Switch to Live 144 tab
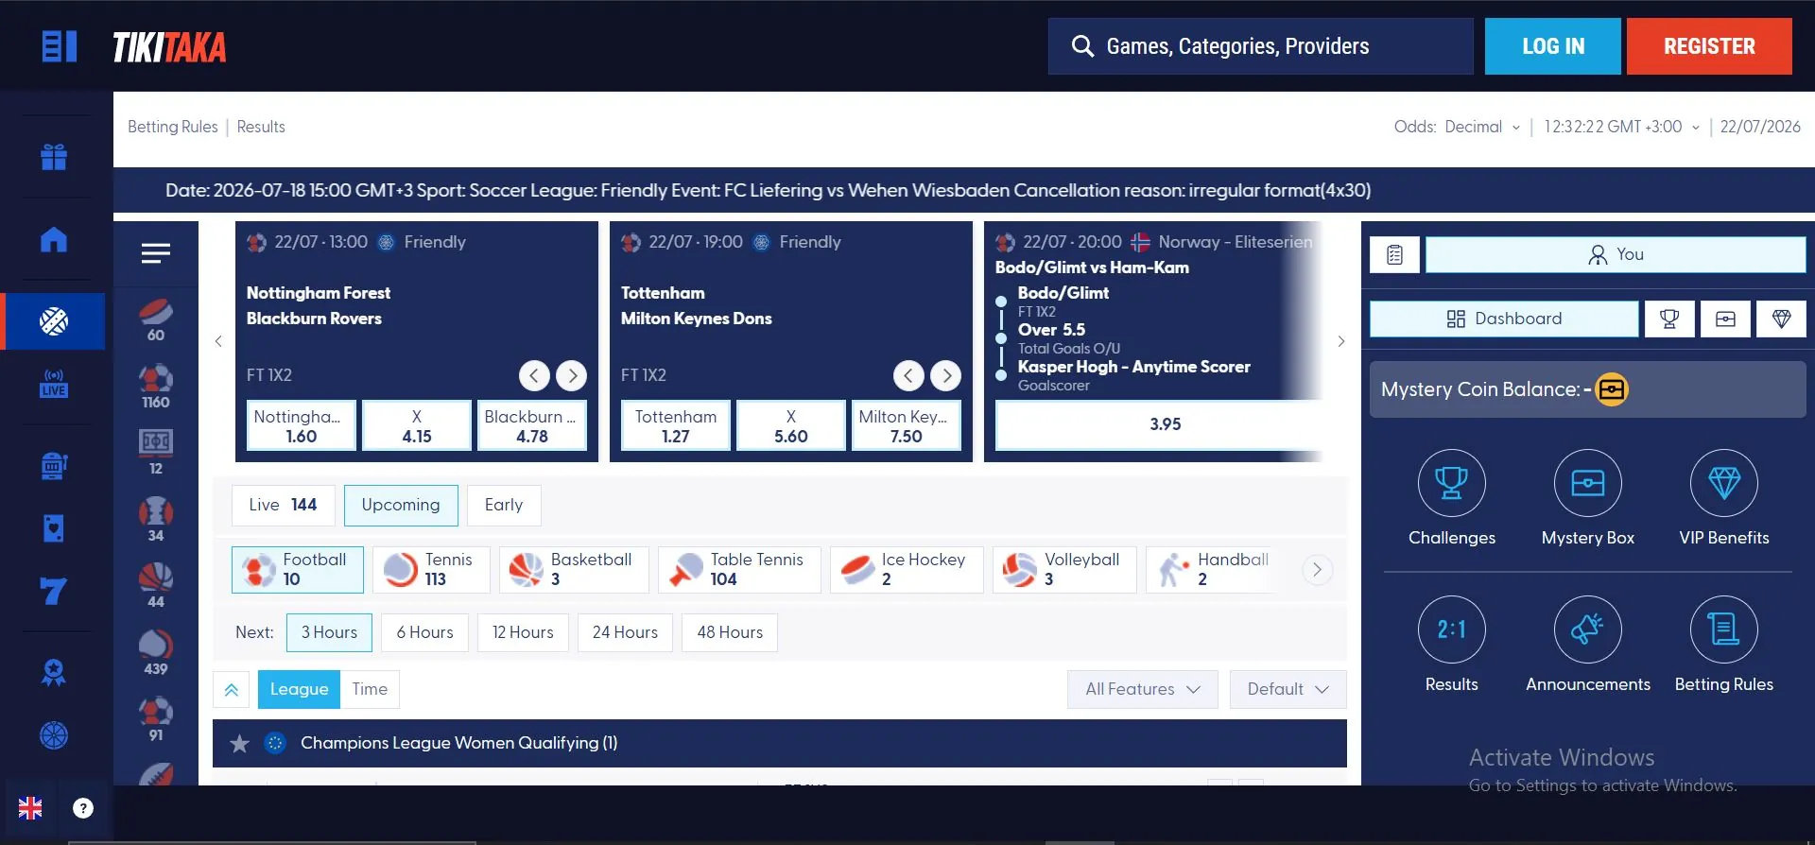This screenshot has height=845, width=1815. [283, 505]
